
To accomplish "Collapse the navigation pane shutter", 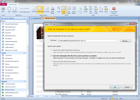I will pos(27,18).
